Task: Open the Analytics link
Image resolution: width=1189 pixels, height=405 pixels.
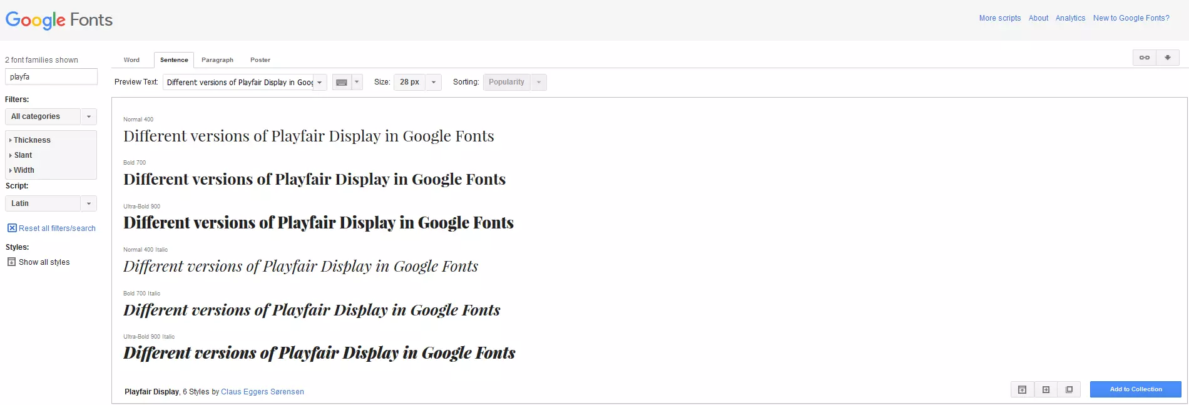Action: (x=1070, y=18)
